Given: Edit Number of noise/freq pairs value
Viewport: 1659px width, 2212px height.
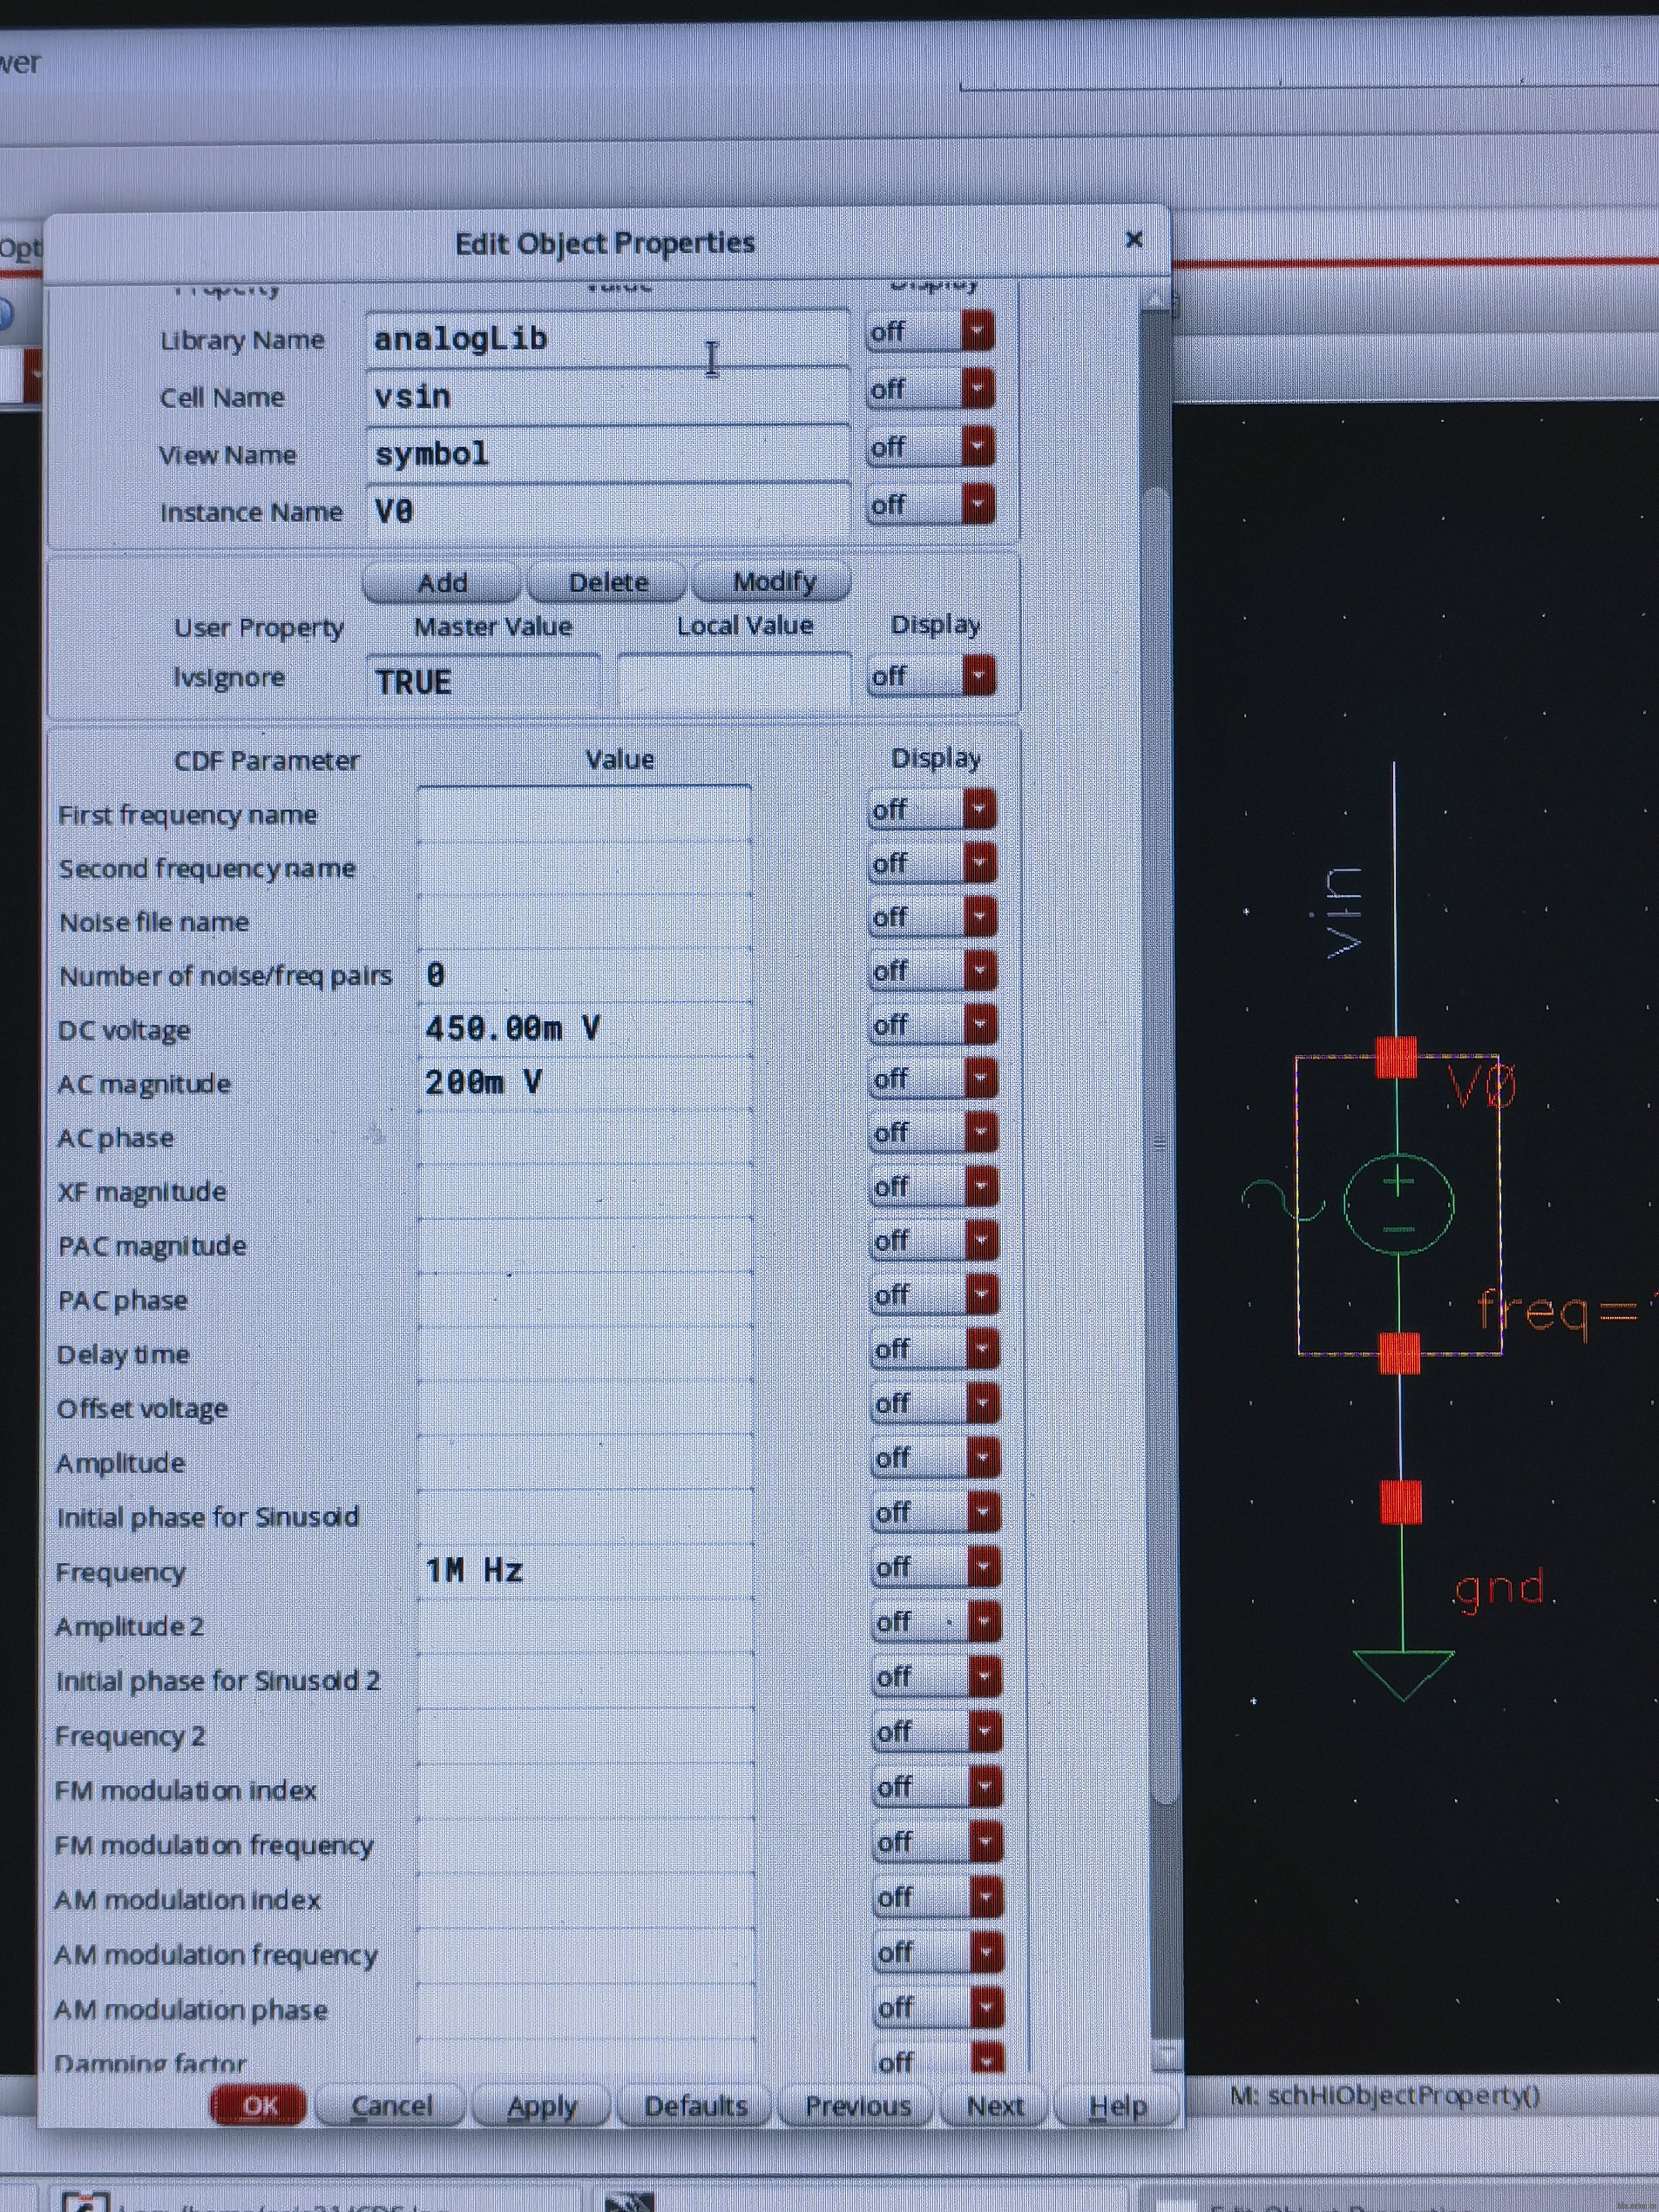Looking at the screenshot, I should click(x=584, y=974).
